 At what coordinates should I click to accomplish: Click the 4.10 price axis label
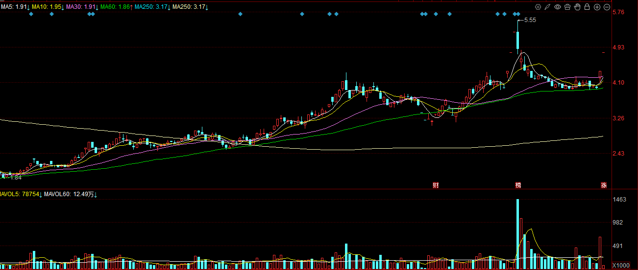(618, 83)
